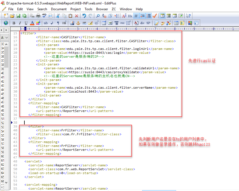Insert a table tag
The width and height of the screenshot is (239, 191).
point(104,23)
